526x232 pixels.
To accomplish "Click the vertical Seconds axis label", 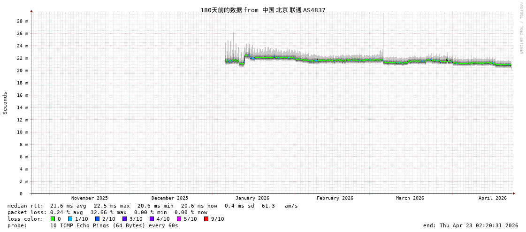I will [x=5, y=103].
